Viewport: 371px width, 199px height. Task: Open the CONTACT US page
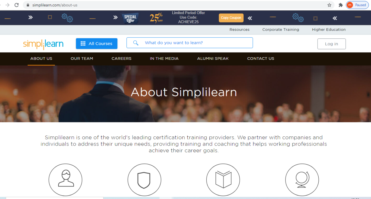coord(260,59)
